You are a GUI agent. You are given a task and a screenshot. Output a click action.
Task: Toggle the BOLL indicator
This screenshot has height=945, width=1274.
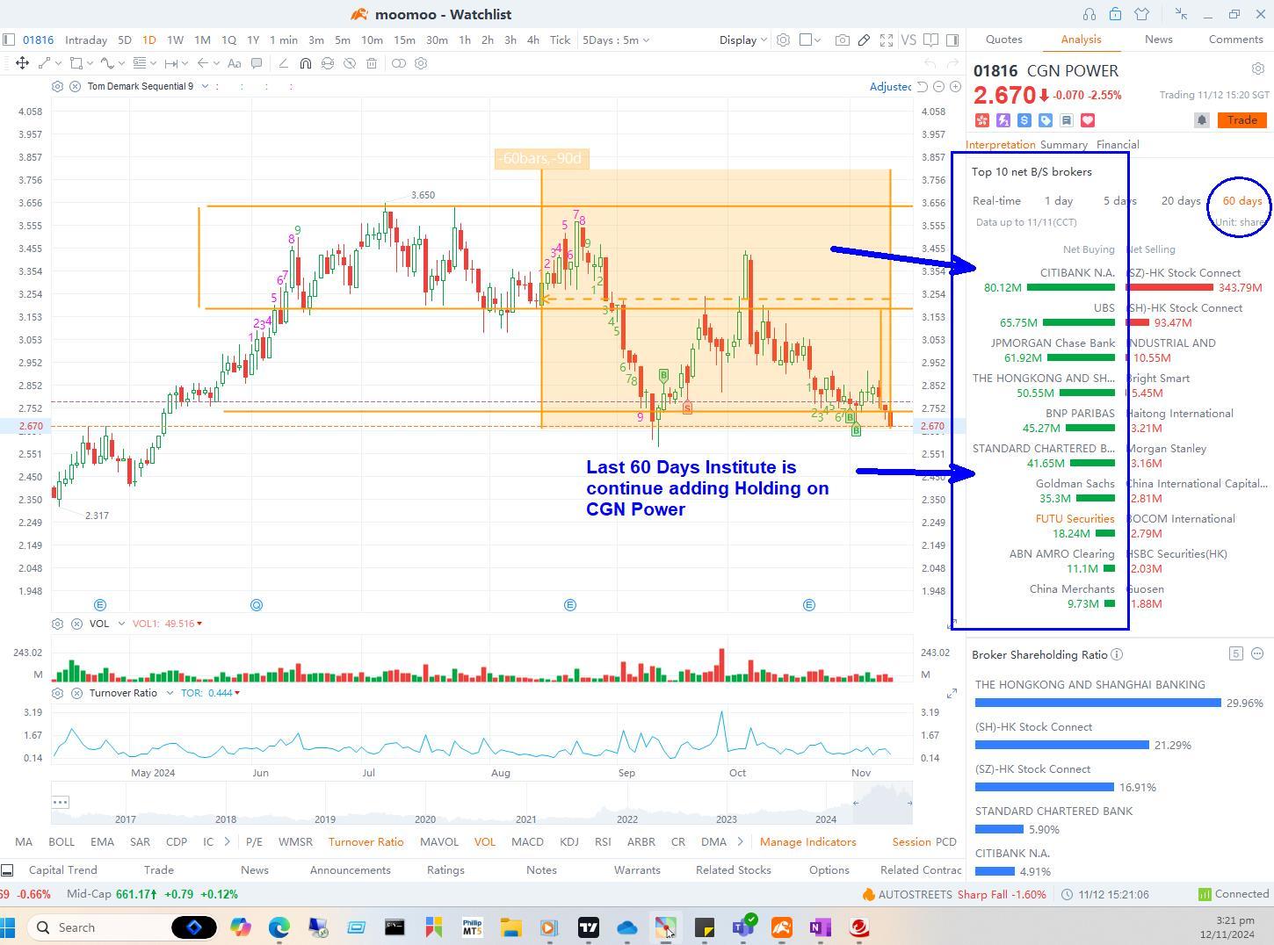[x=62, y=841]
